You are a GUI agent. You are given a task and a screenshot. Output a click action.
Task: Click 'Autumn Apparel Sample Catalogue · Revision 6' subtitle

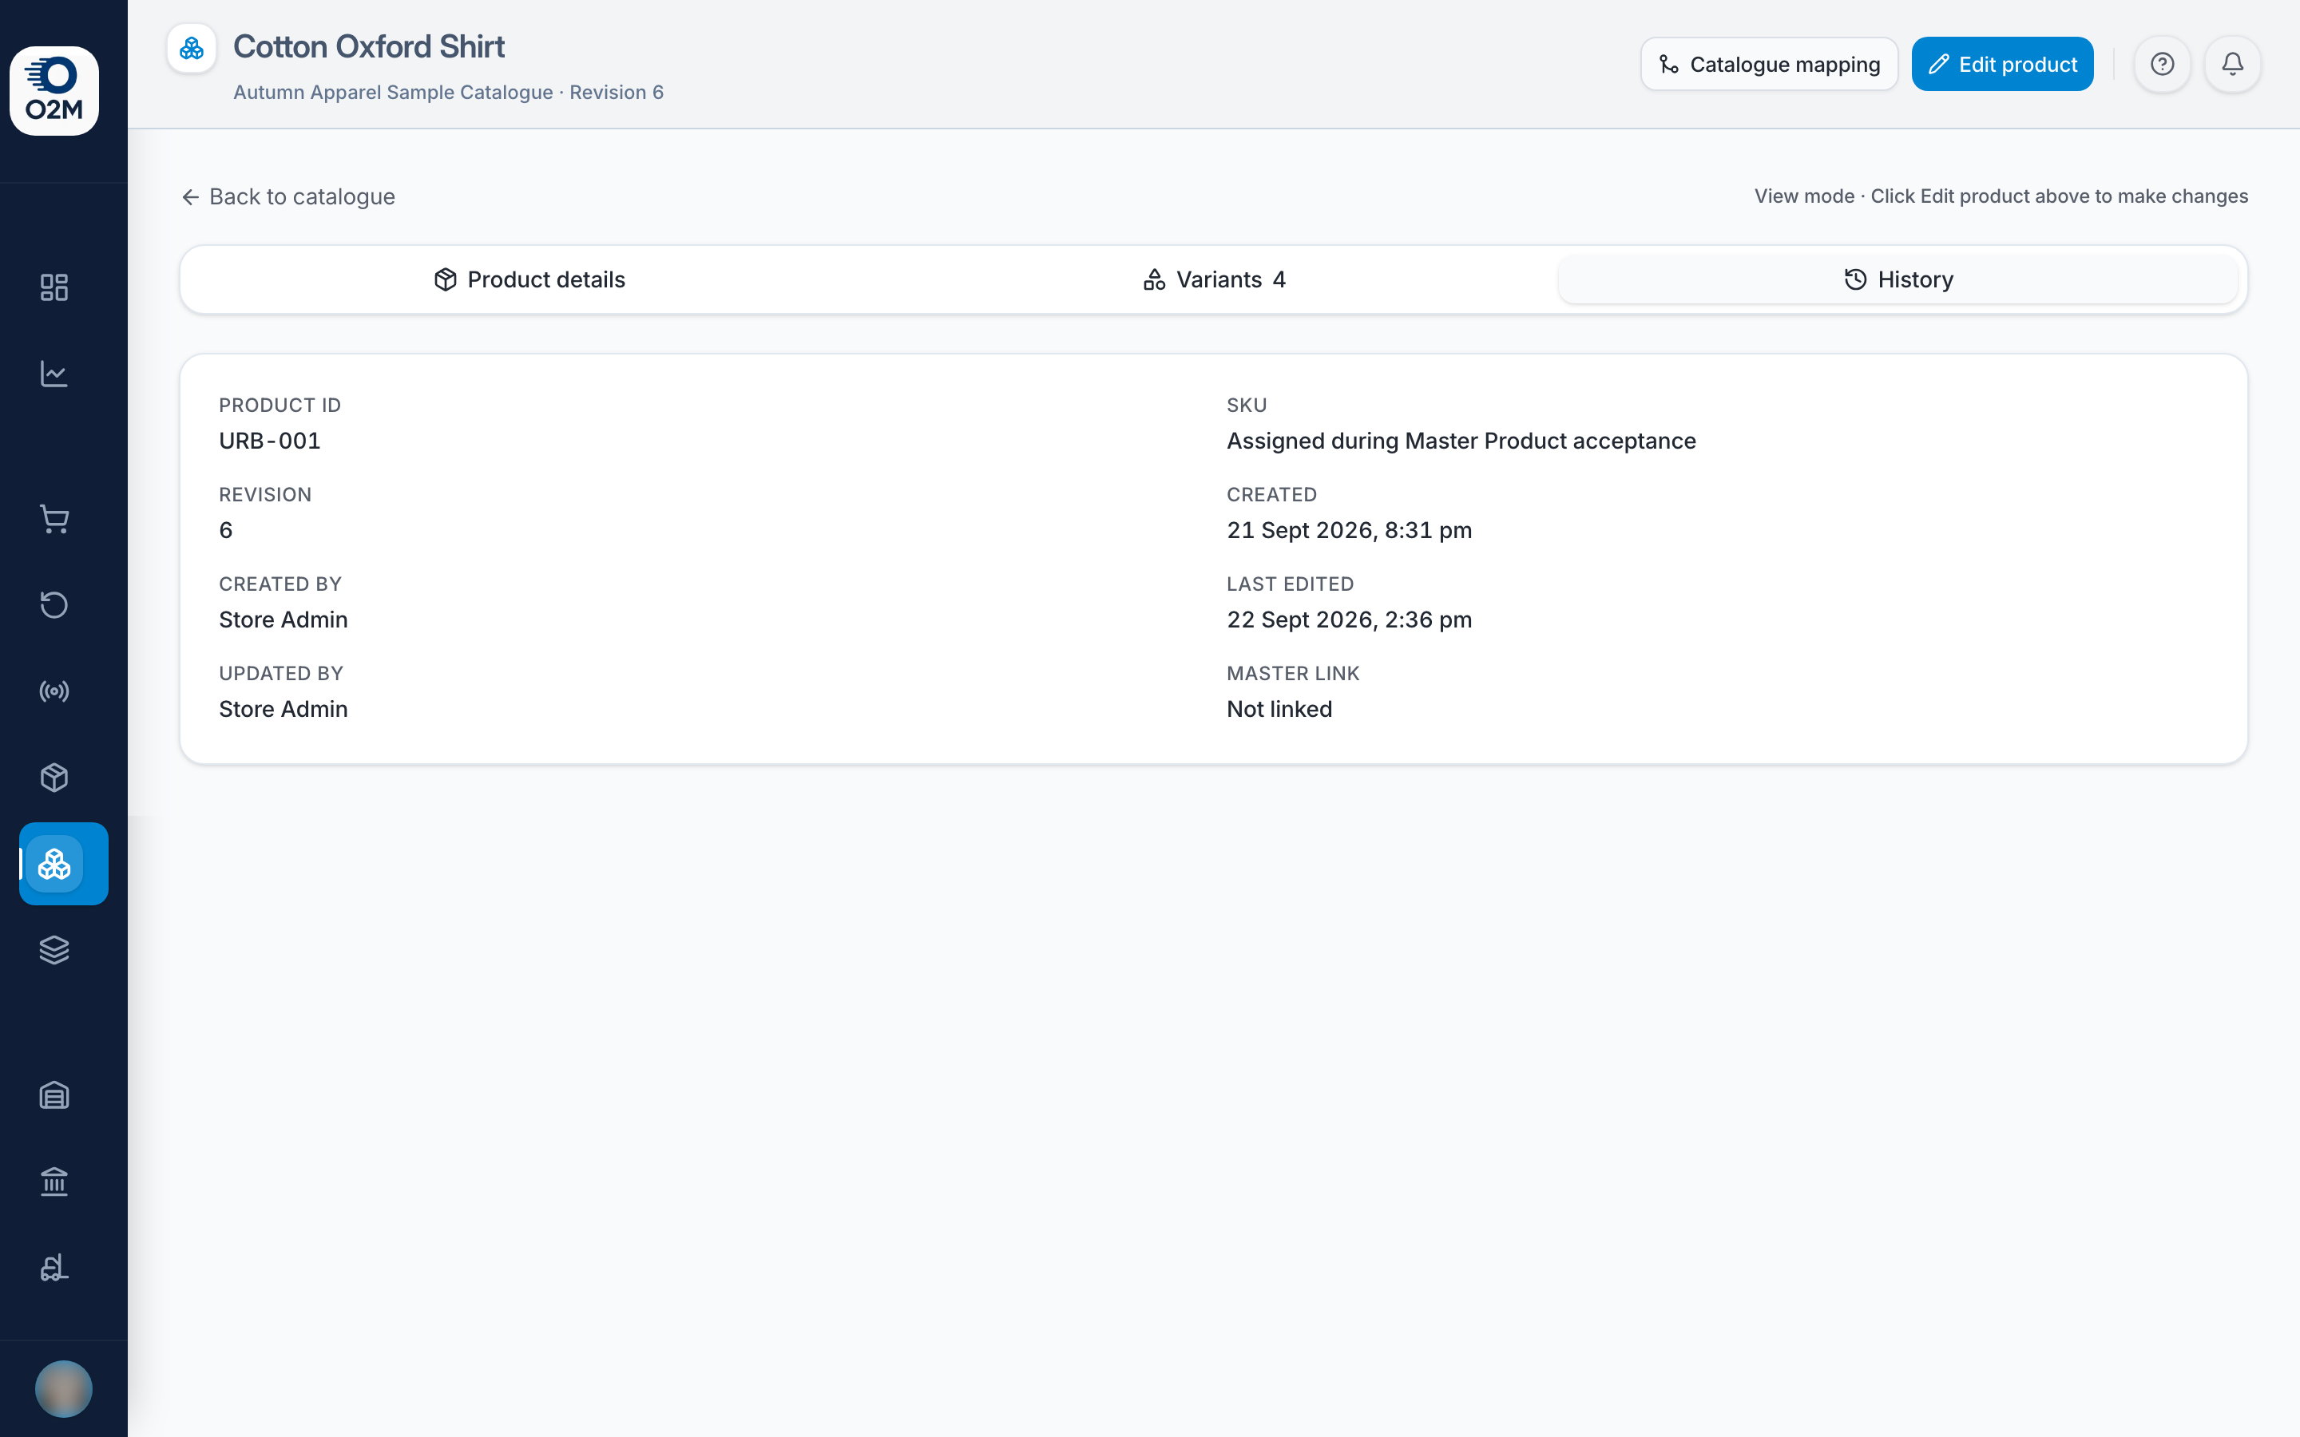click(449, 92)
